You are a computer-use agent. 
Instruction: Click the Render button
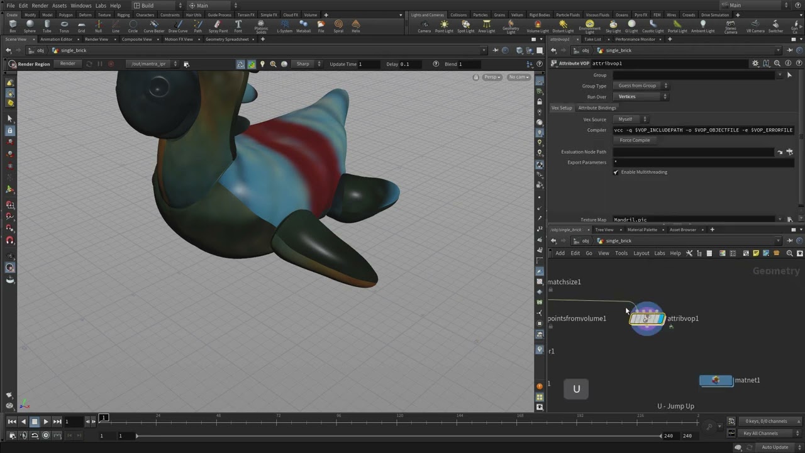coord(68,64)
